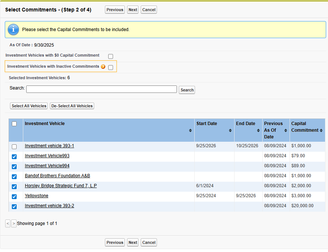Click the orange help icon beside Inactive Commitments
Viewport: 328px width, 252px height.
[103, 67]
